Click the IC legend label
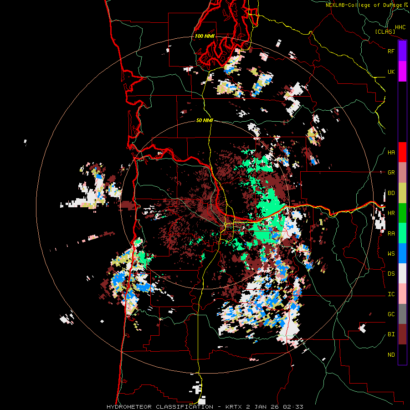Screen dimensions: 410x410 click(391, 294)
